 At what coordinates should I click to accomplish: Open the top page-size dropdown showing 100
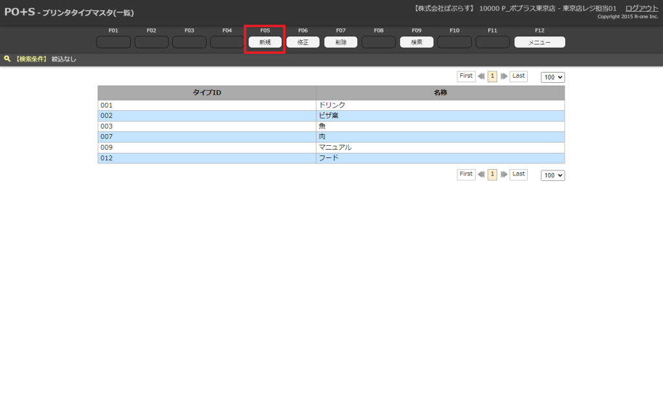pyautogui.click(x=553, y=77)
